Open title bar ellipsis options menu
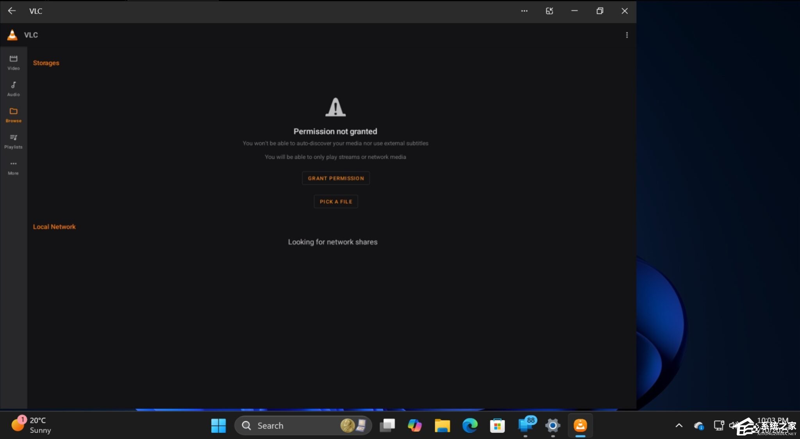 [524, 11]
